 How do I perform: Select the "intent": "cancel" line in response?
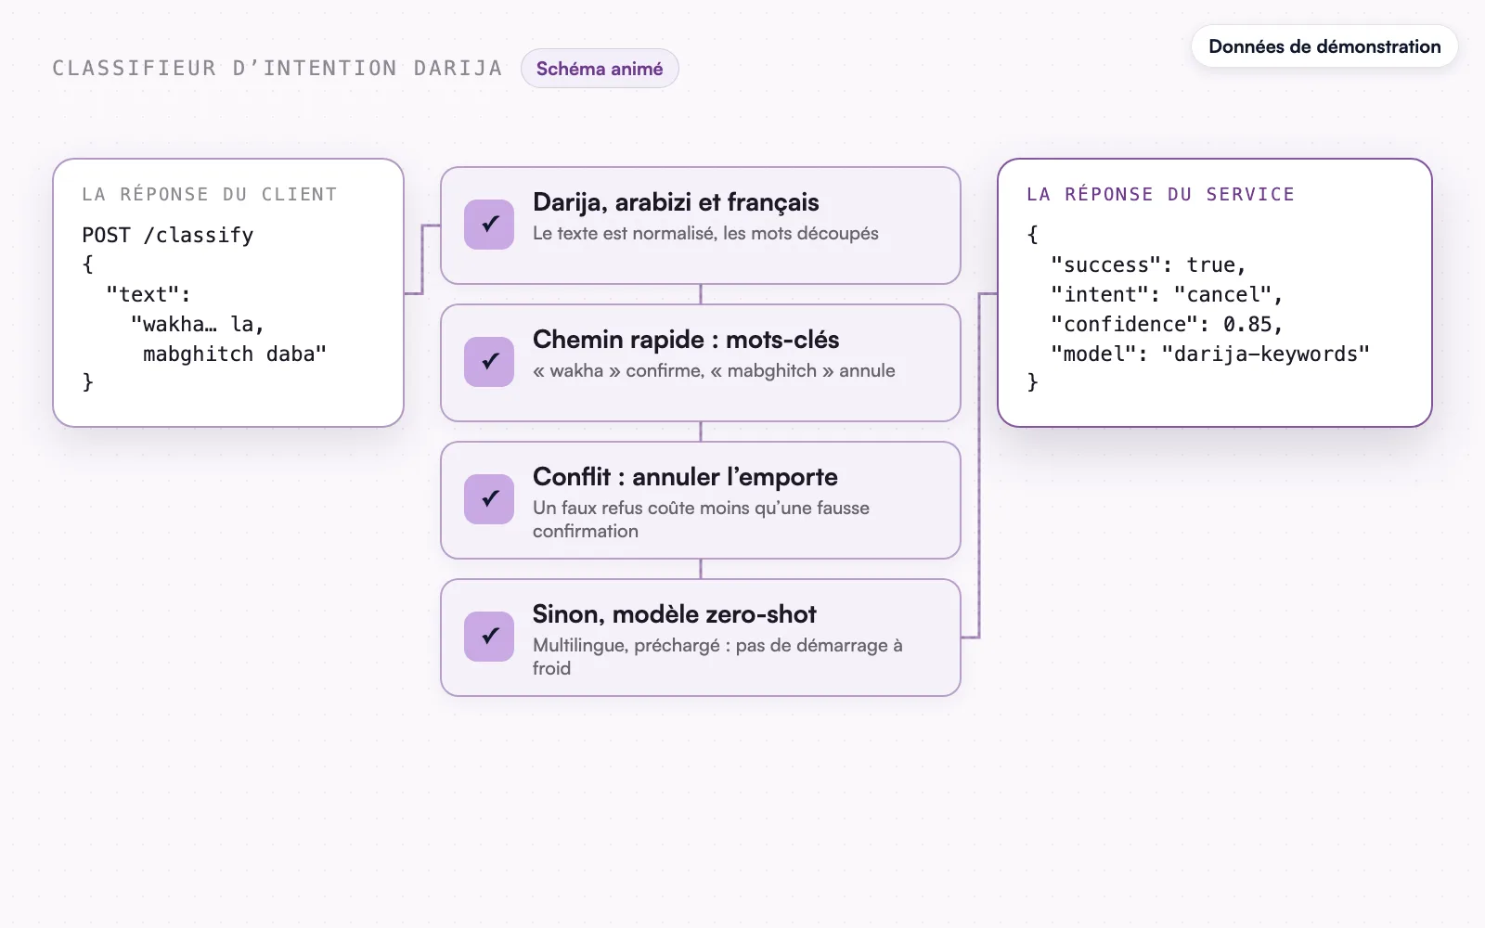pyautogui.click(x=1167, y=294)
